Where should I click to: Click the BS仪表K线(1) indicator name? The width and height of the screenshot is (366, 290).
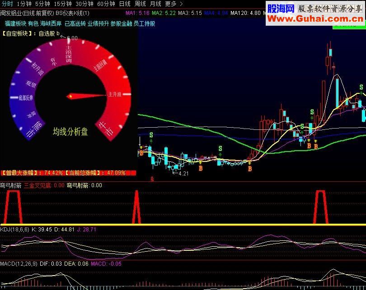(72, 13)
